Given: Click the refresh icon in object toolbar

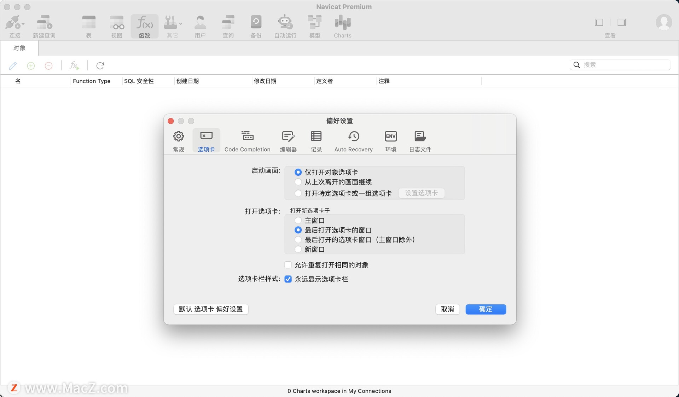Looking at the screenshot, I should click(x=100, y=66).
